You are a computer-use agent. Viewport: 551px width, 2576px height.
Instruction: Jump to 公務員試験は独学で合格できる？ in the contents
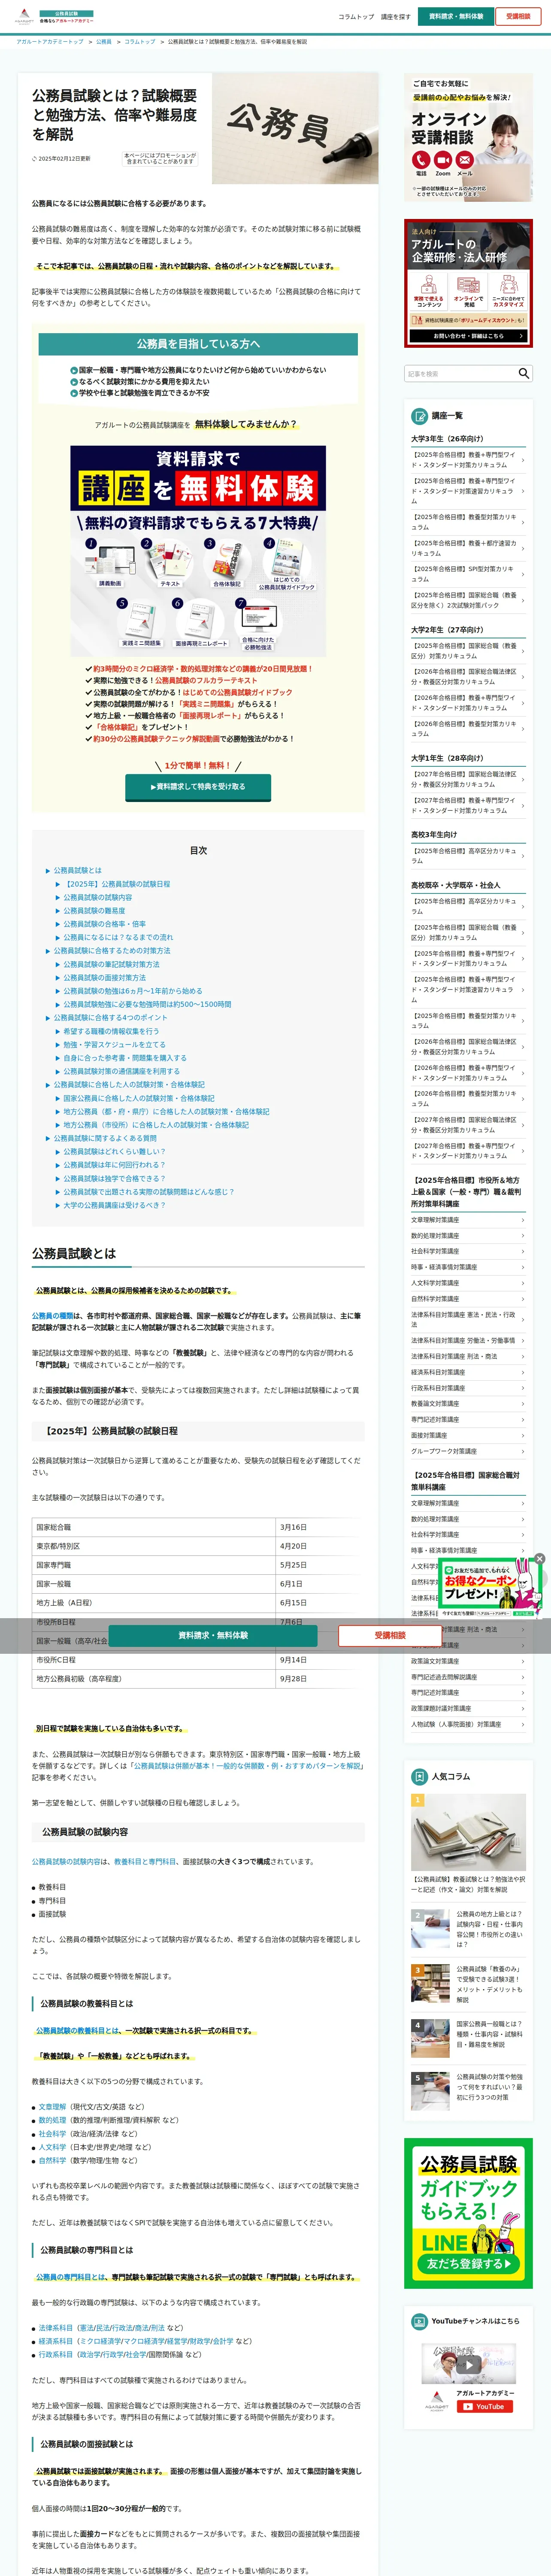click(115, 1179)
